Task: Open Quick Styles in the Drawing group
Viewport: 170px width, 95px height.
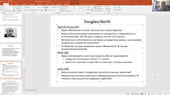Action: pyautogui.click(x=92, y=9)
